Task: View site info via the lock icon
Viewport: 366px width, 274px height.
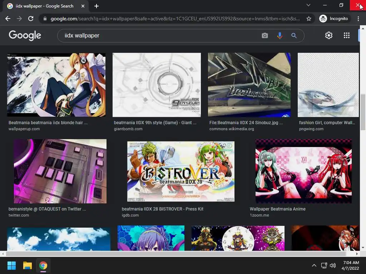Action: point(45,19)
